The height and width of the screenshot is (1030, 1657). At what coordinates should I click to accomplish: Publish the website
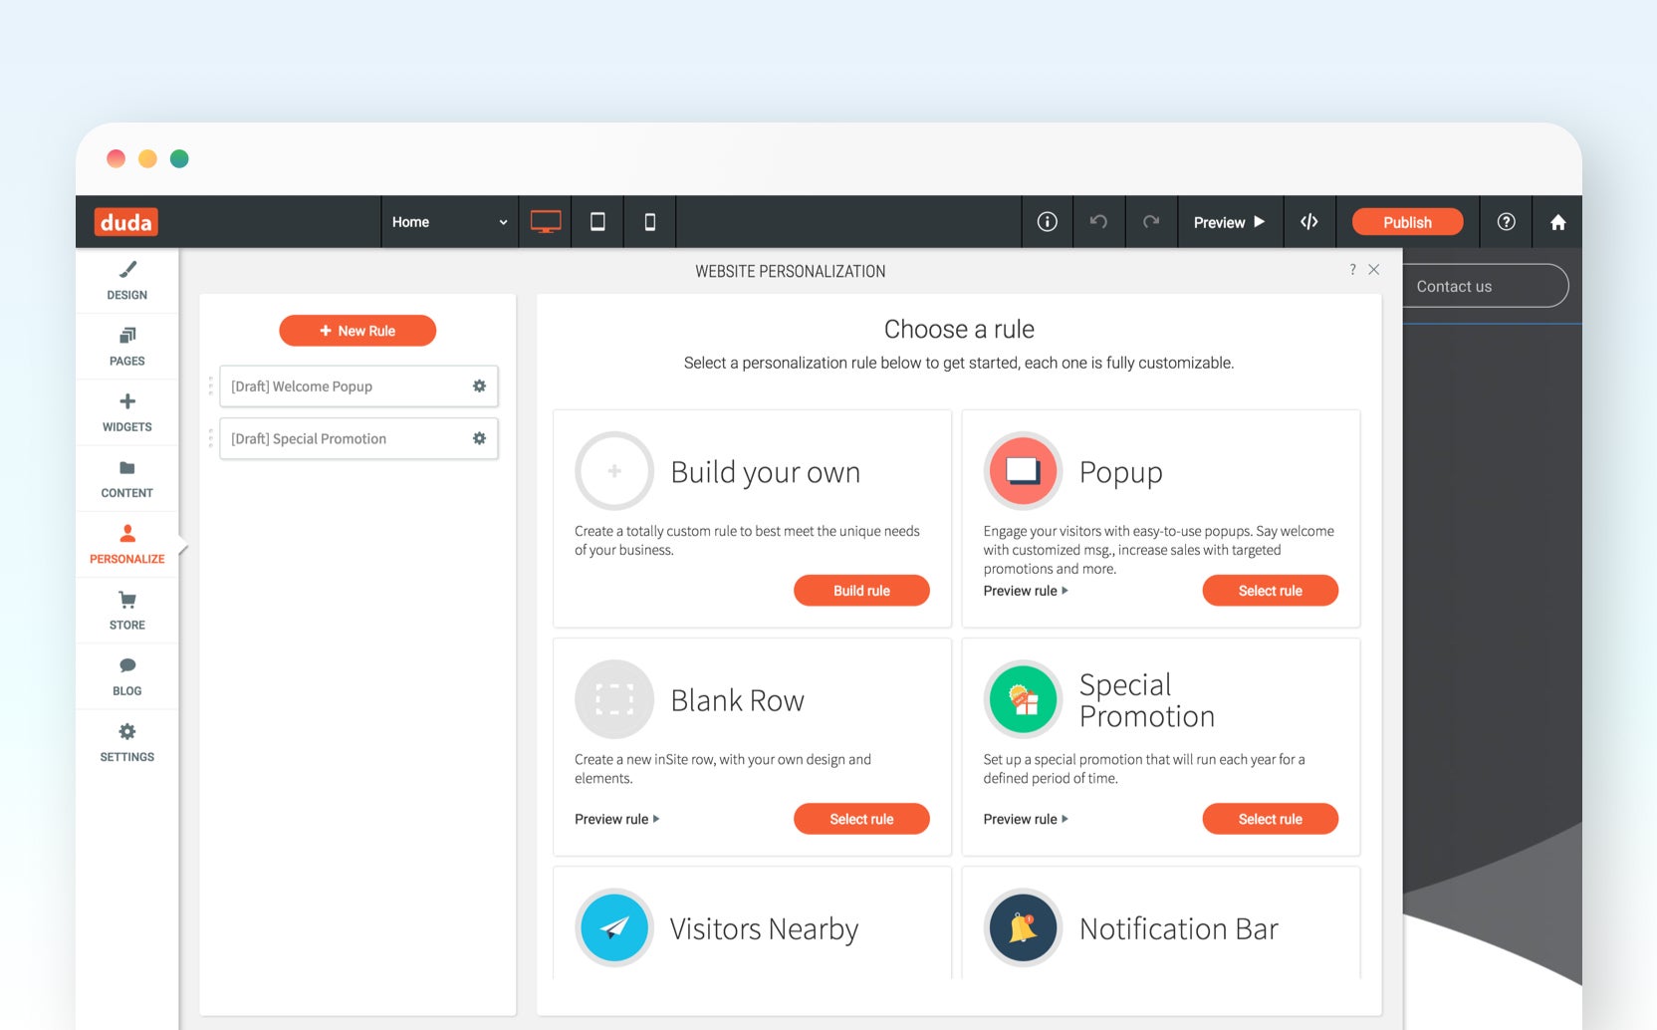coord(1407,222)
